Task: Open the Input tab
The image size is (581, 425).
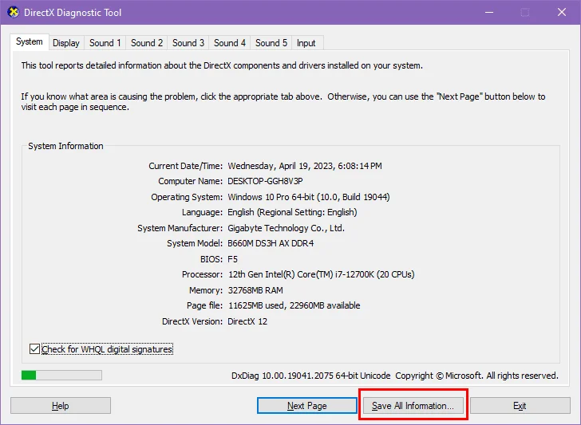Action: (306, 43)
